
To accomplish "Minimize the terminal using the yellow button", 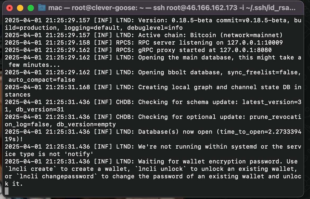I will pos(20,8).
